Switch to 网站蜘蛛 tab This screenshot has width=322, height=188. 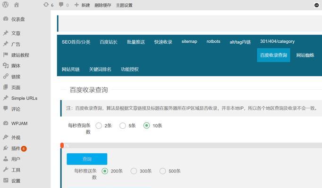305,55
